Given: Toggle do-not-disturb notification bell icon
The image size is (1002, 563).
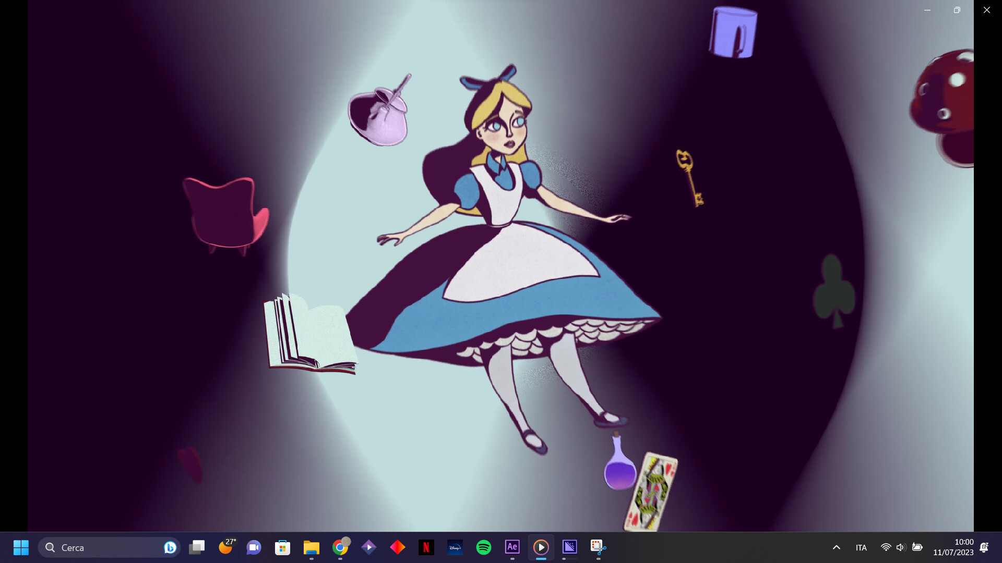Looking at the screenshot, I should pos(984,547).
